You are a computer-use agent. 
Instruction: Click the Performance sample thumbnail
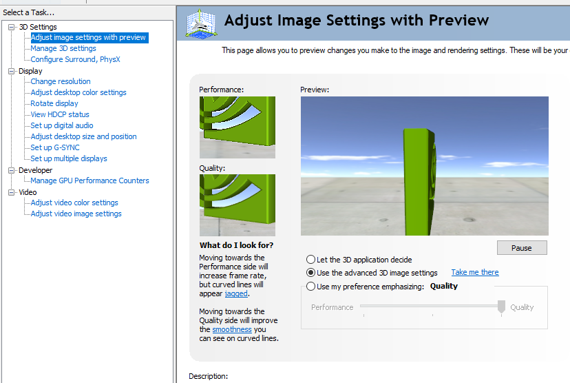click(237, 127)
